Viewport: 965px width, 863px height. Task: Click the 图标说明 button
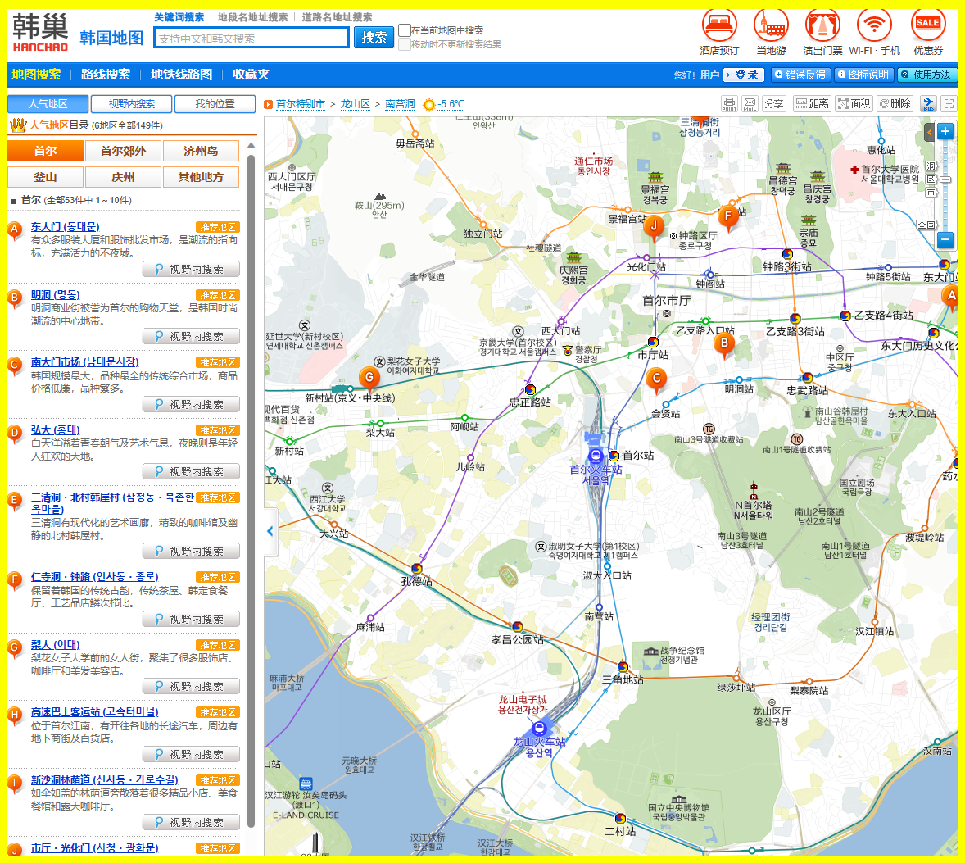(x=864, y=75)
